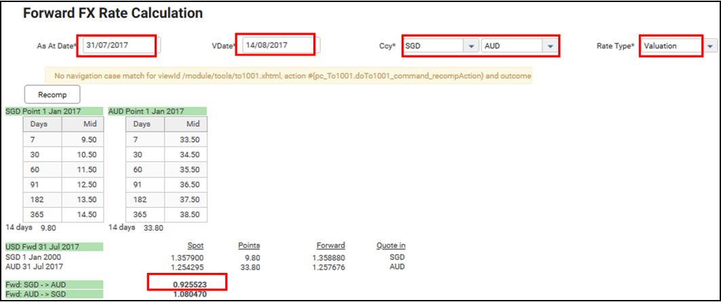Click the AUD forward value 1.257676
This screenshot has width=721, height=302.
point(328,267)
